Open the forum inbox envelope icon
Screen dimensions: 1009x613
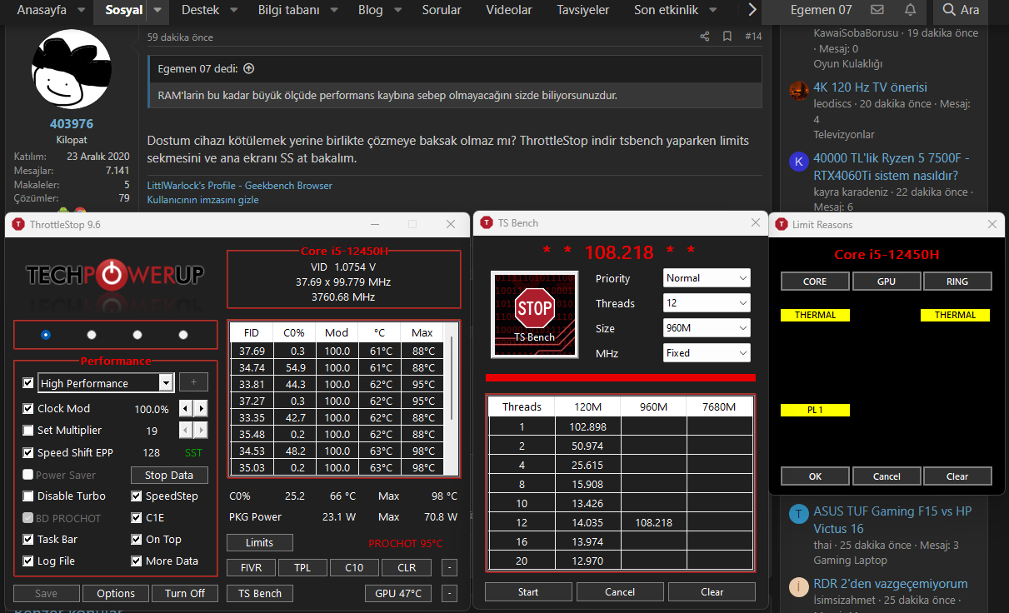[877, 10]
